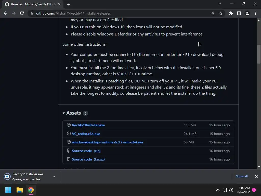Download Source code tar.gz
The width and height of the screenshot is (261, 196).
pos(88,159)
